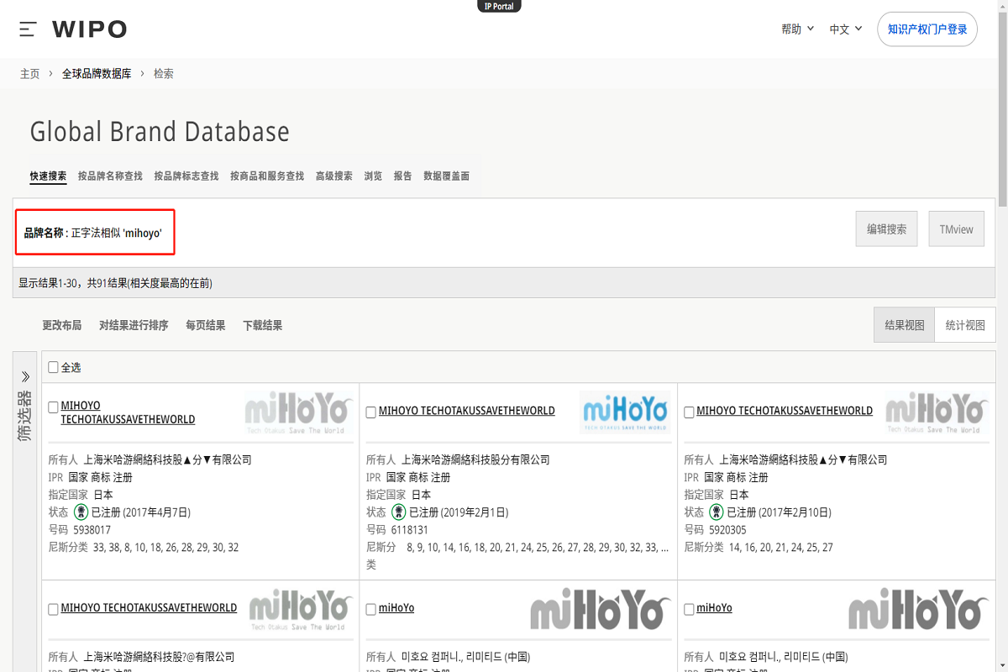Screen dimensions: 1008x672
Task: Select the 结果视图 results view
Action: pos(905,325)
